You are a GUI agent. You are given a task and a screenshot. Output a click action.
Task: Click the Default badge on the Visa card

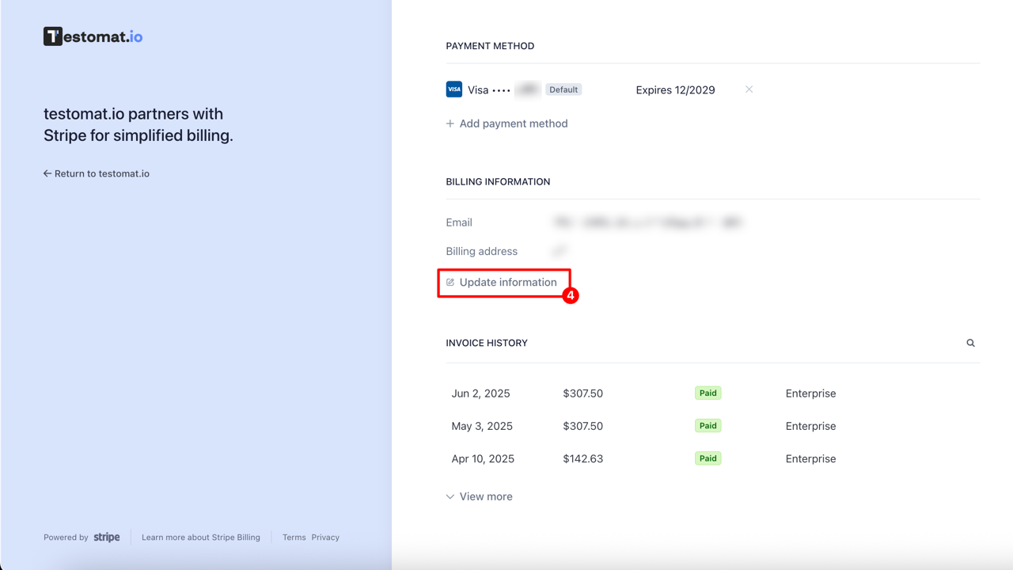(563, 89)
